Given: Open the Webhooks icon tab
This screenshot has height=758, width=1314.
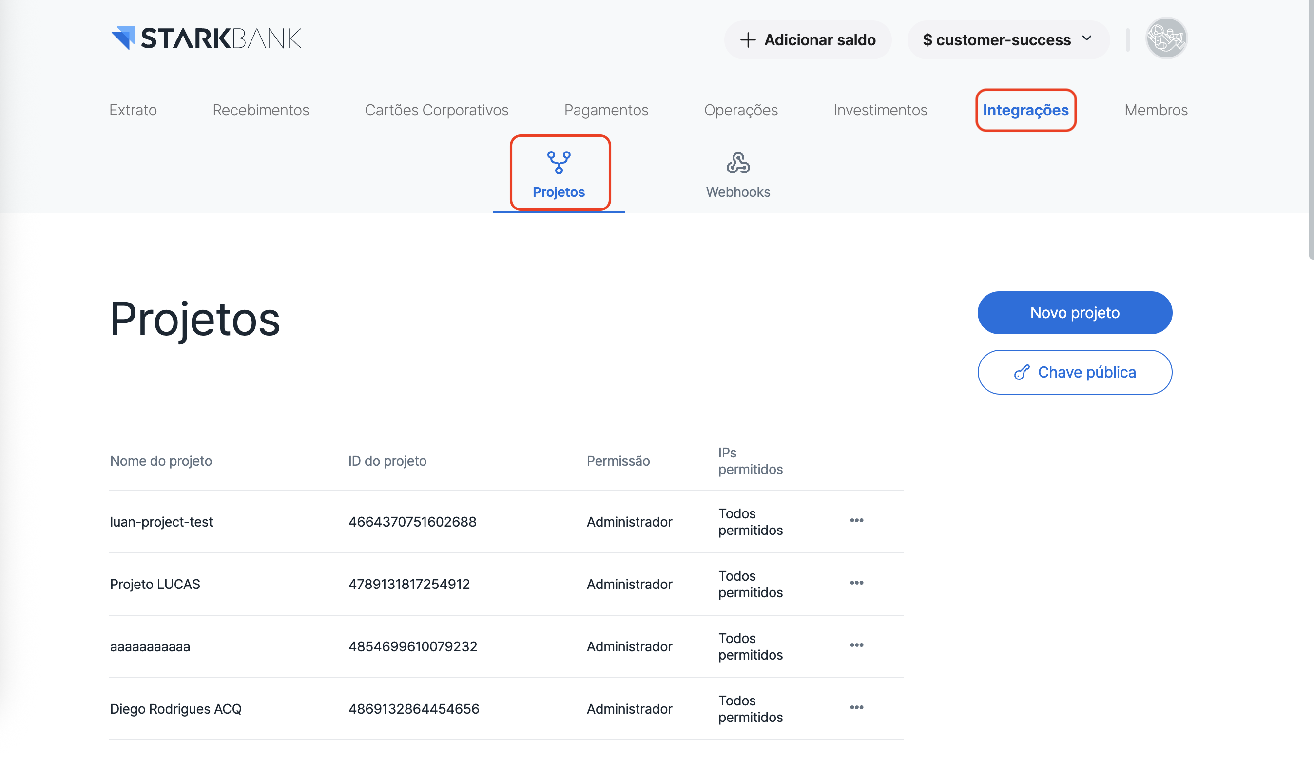Looking at the screenshot, I should click(x=737, y=164).
